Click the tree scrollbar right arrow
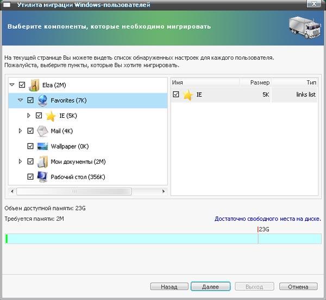 pyautogui.click(x=164, y=191)
